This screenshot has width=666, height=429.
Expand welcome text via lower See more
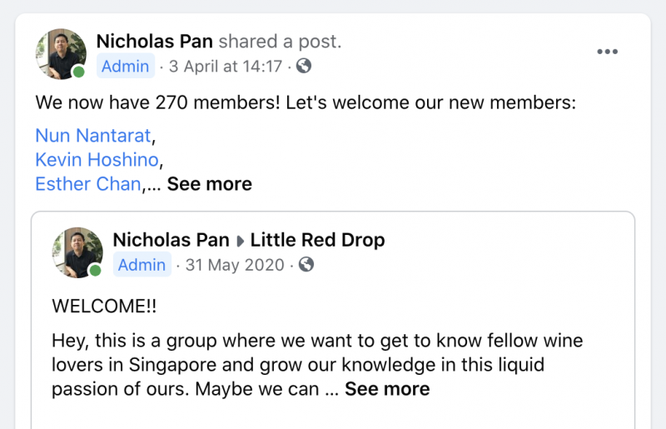click(387, 389)
